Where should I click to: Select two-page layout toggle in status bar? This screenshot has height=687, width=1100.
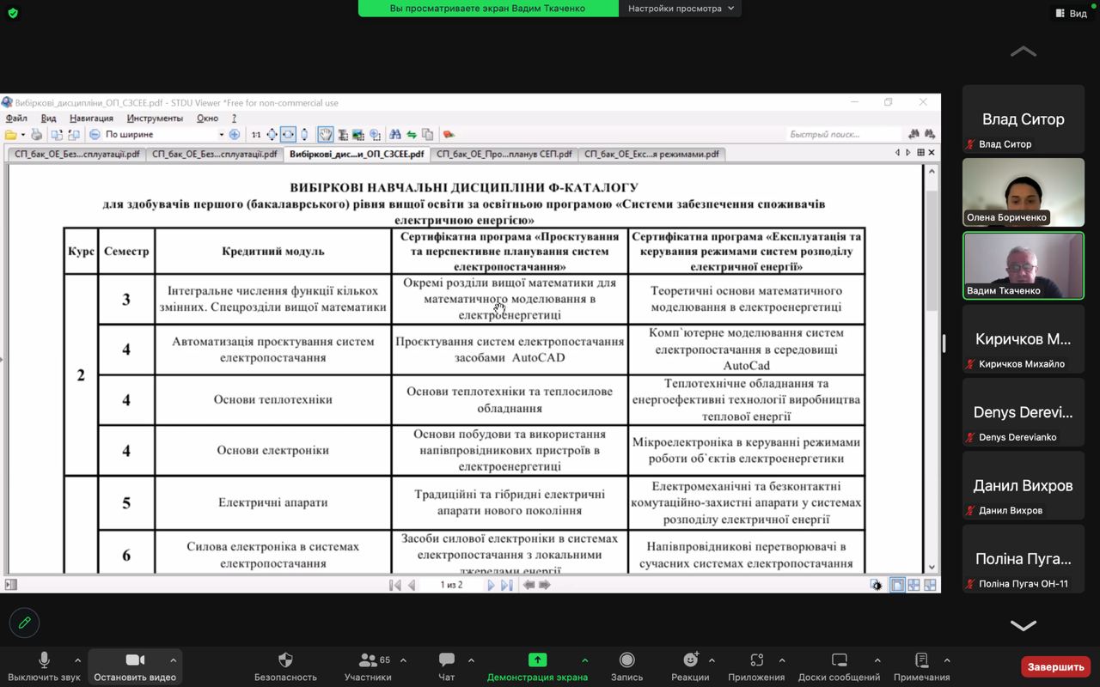click(x=914, y=585)
